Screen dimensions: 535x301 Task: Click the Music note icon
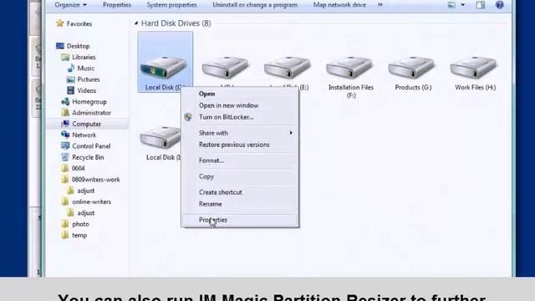70,68
